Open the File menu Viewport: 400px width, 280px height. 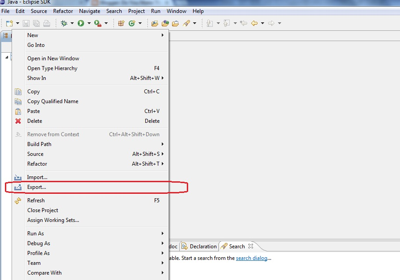coord(5,11)
